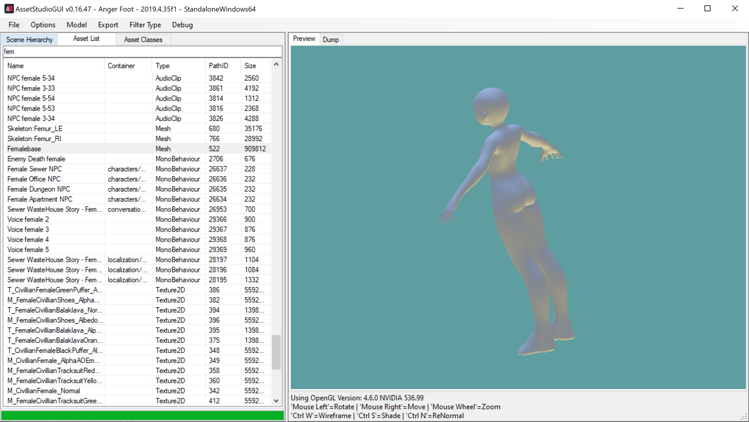Open the Debug menu
The image size is (749, 422).
click(x=183, y=25)
